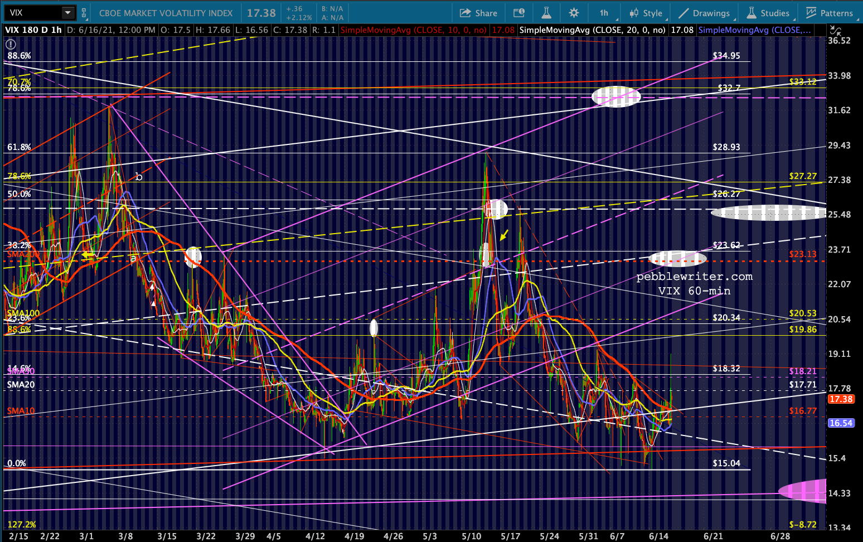
Task: Open the Style menu
Action: pyautogui.click(x=646, y=13)
